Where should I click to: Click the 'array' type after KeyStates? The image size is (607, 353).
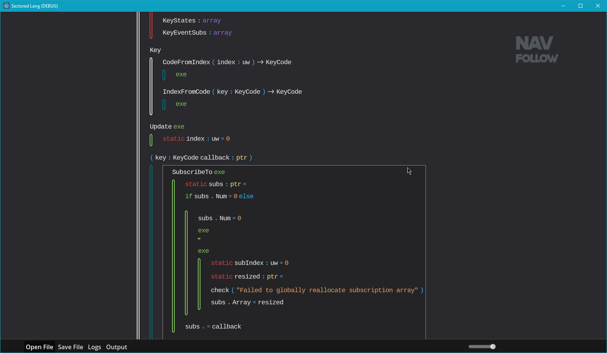tap(212, 20)
